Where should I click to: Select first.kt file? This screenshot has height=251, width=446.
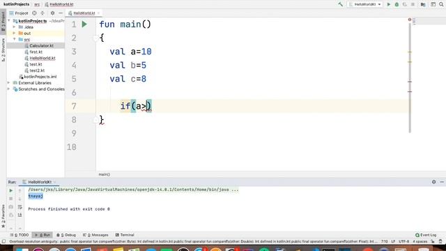(x=36, y=52)
